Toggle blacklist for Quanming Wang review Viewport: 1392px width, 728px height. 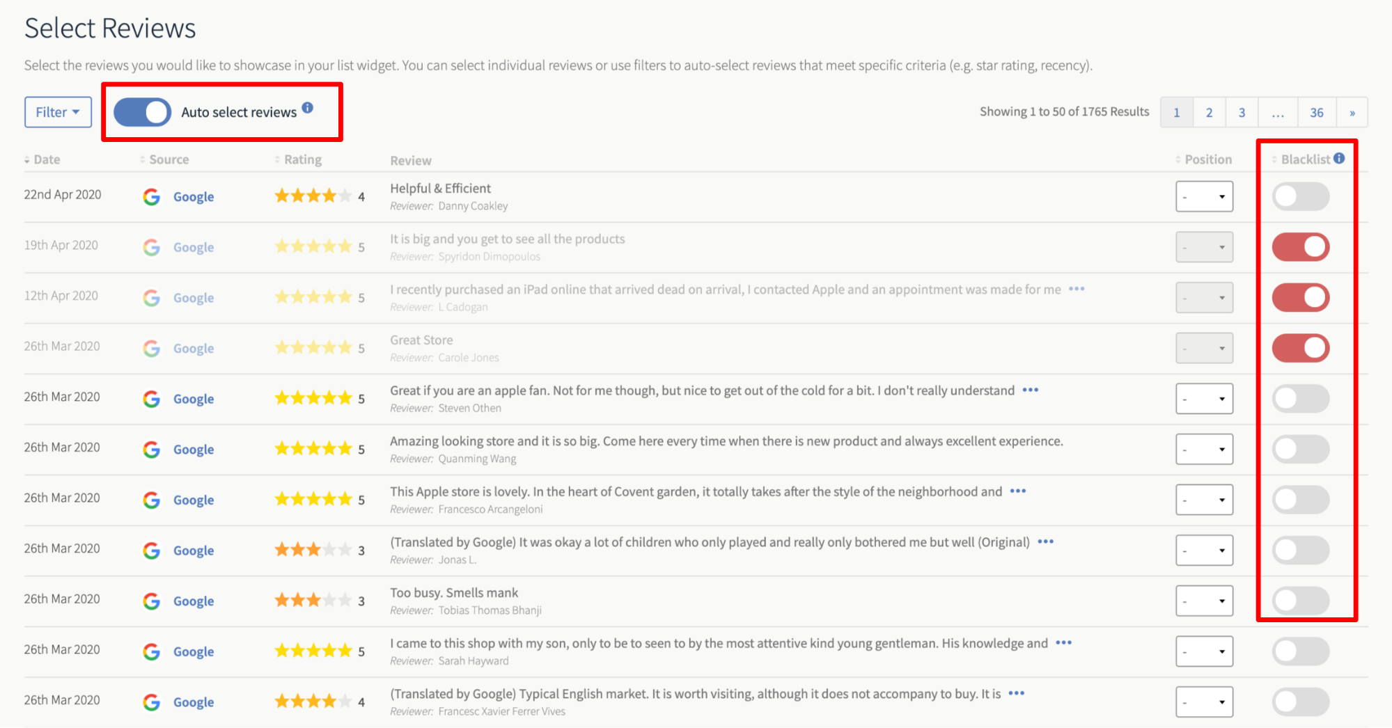[1301, 449]
